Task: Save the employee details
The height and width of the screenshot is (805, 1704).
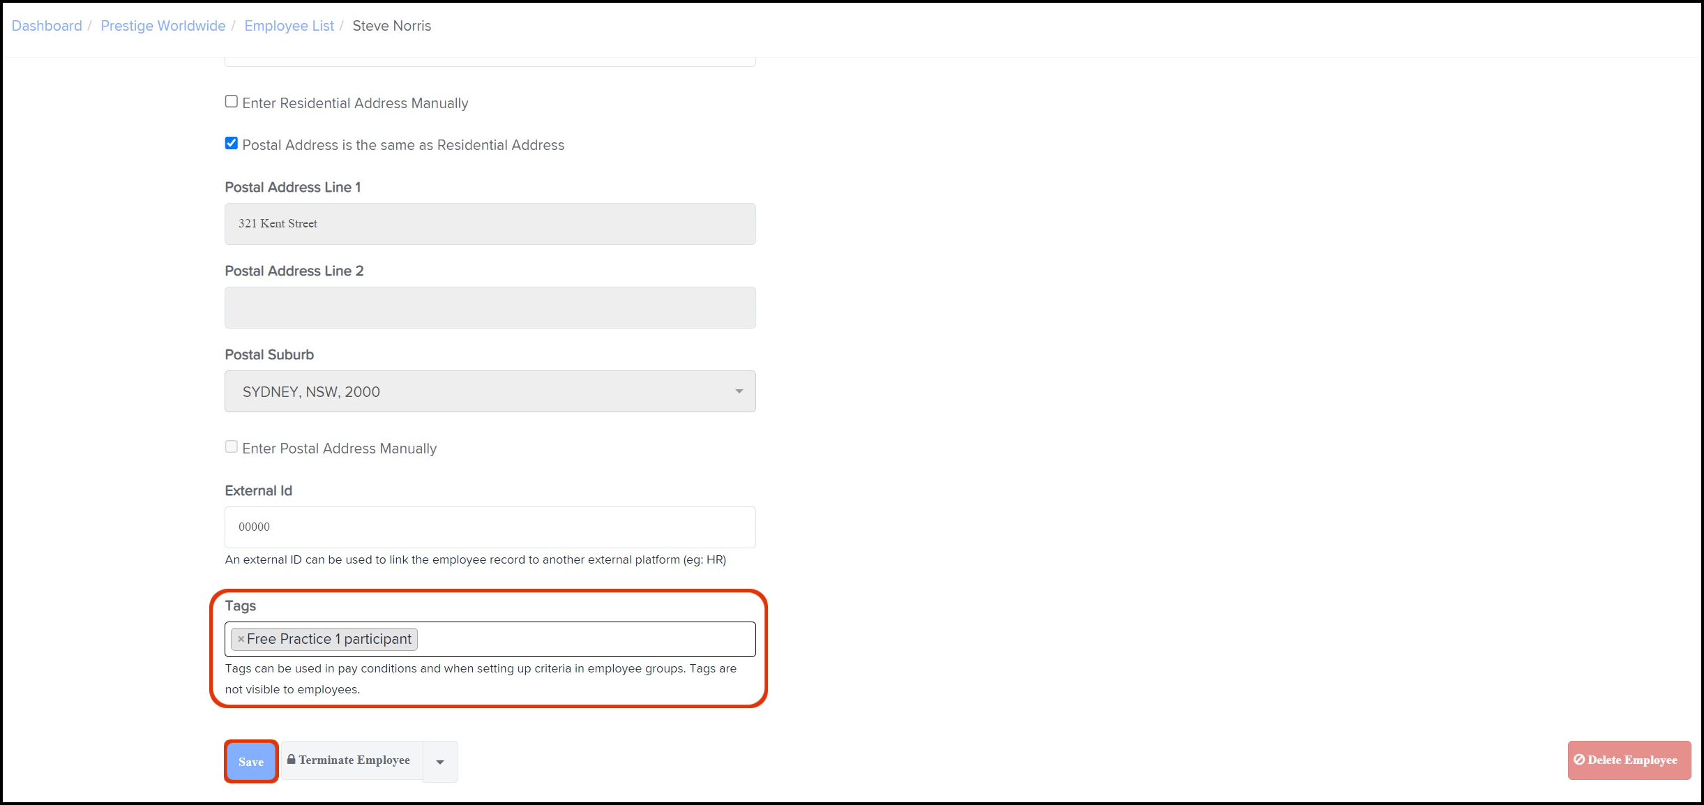Action: point(251,762)
